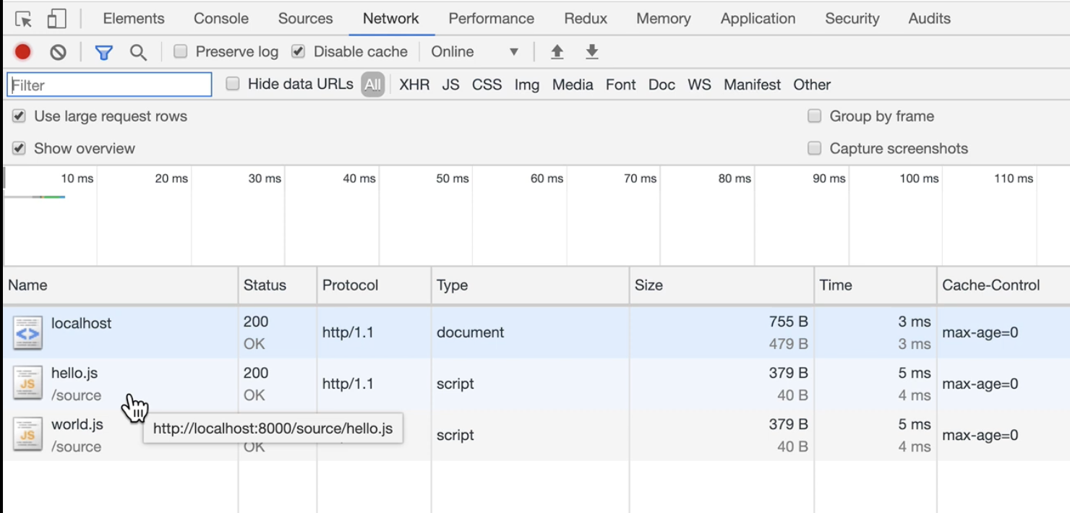Switch to the Console tab
The width and height of the screenshot is (1070, 513).
tap(221, 19)
